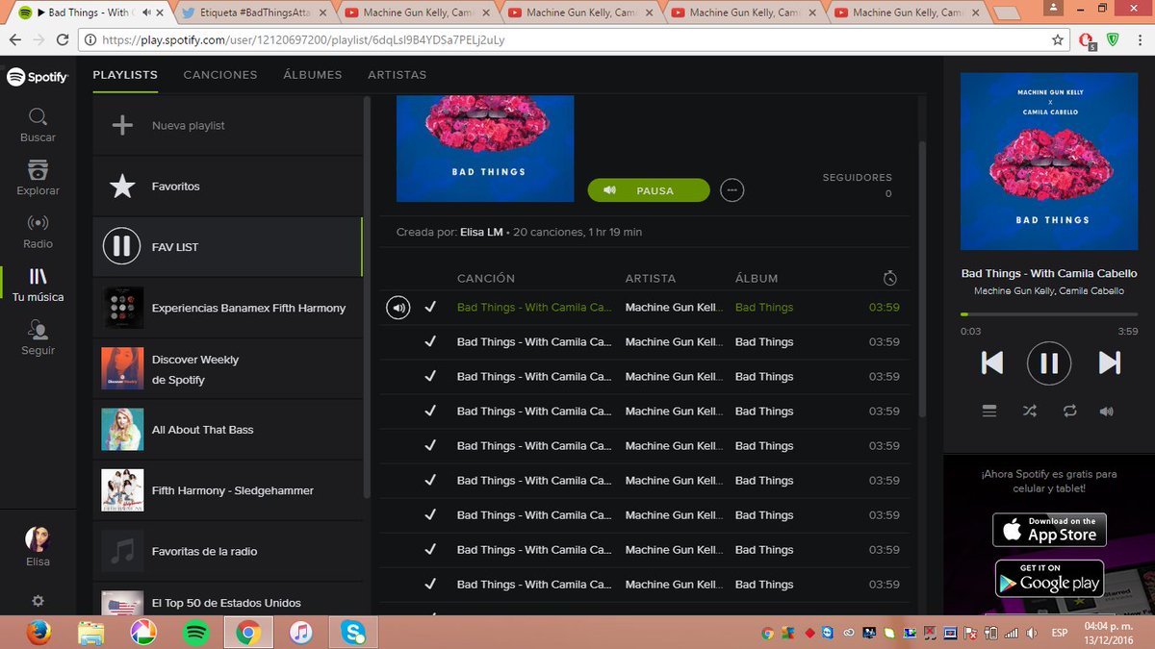Screen dimensions: 1155x649
Task: Open the green shield browser extension
Action: tap(1113, 40)
